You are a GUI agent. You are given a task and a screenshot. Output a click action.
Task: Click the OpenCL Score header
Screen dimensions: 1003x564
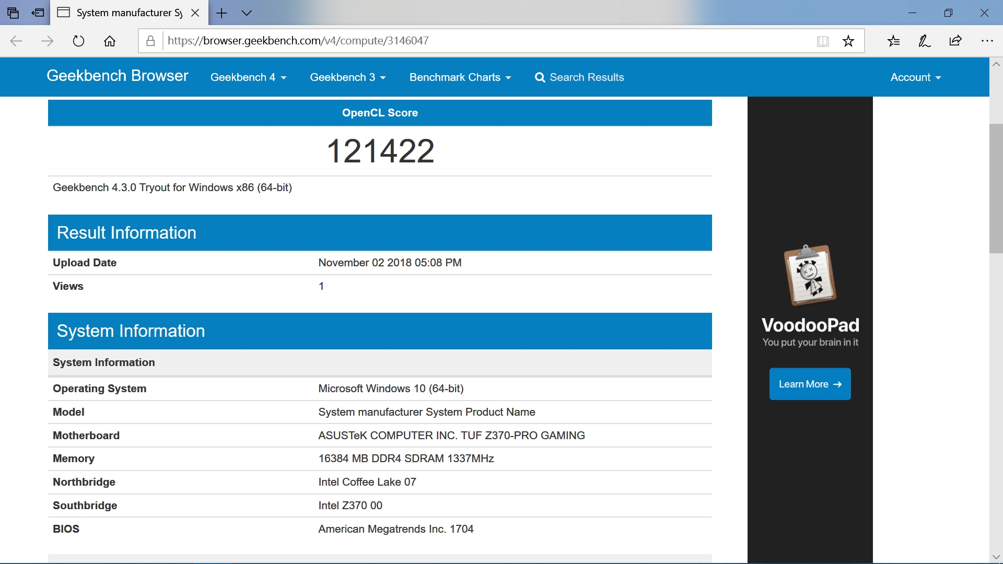click(380, 113)
